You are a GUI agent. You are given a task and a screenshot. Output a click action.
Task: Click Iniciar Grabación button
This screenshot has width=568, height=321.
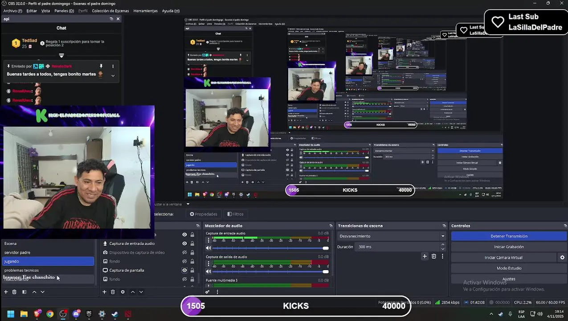(509, 247)
